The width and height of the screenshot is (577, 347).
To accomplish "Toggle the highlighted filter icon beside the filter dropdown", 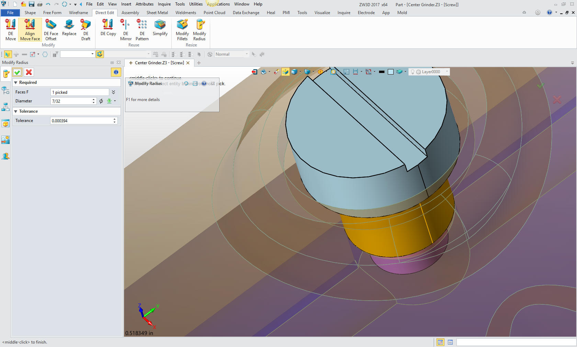I will pyautogui.click(x=100, y=54).
